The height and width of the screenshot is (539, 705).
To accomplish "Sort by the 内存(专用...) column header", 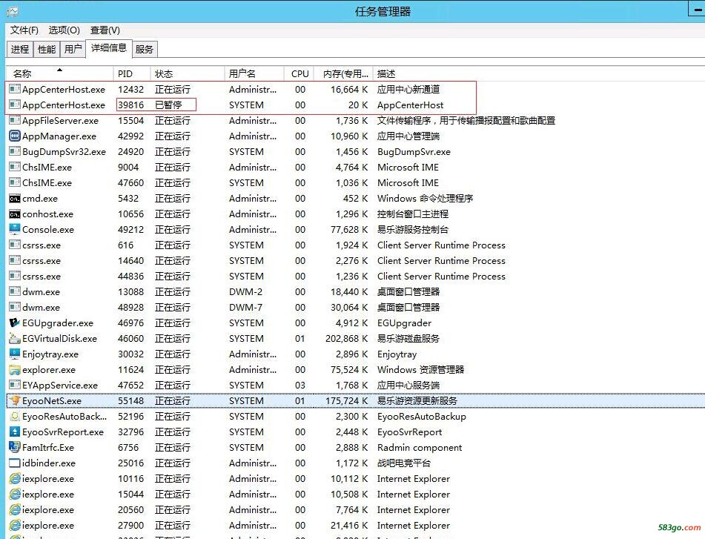I will pyautogui.click(x=345, y=73).
